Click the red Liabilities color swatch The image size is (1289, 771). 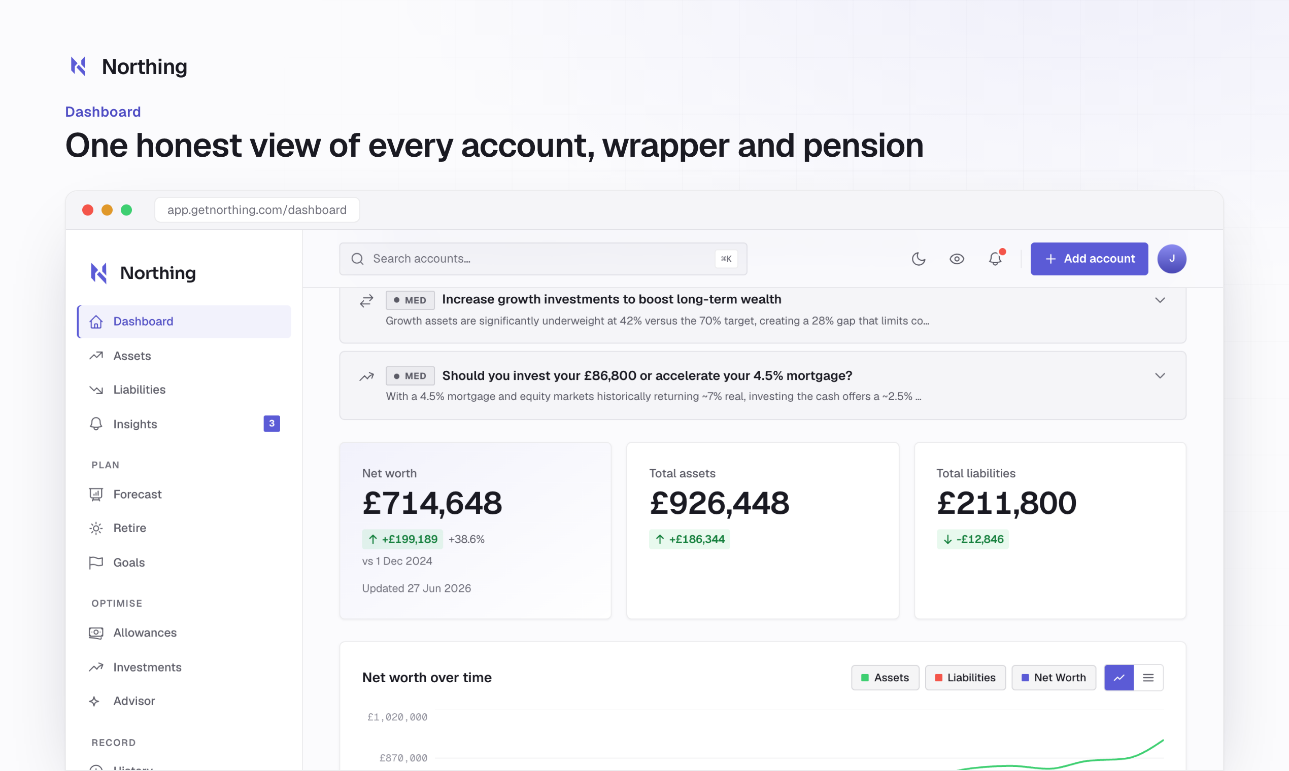click(939, 678)
